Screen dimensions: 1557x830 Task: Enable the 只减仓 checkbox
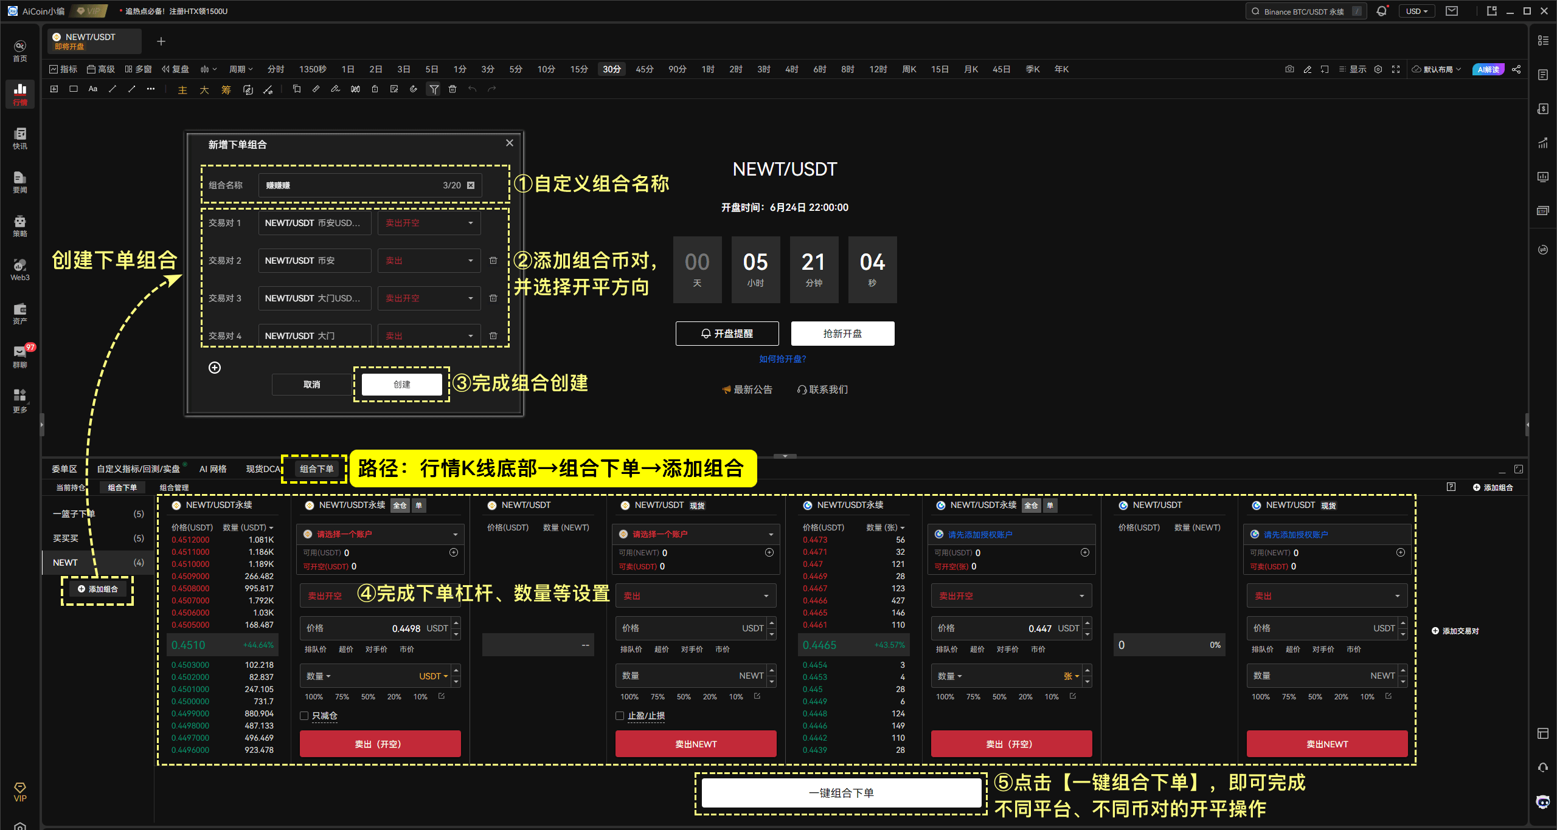point(304,716)
